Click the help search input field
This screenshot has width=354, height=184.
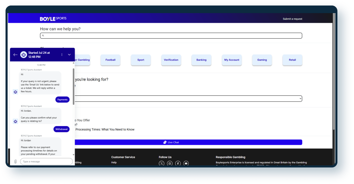[171, 35]
